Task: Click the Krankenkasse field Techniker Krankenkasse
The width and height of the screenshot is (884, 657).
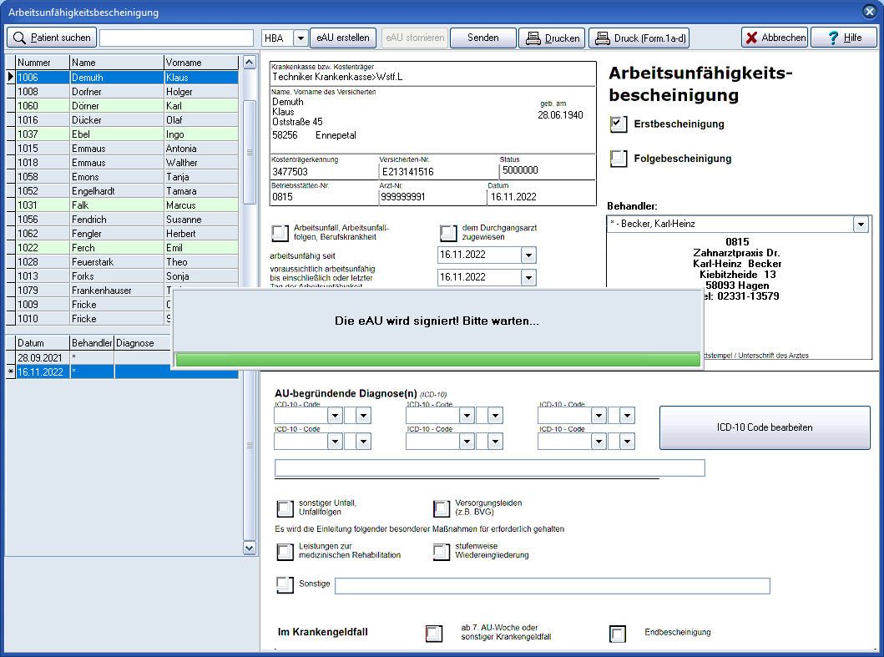Action: click(337, 77)
